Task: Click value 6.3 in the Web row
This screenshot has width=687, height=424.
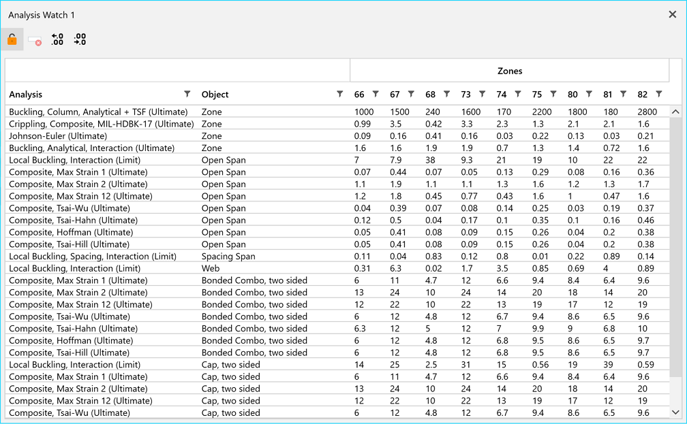Action: click(395, 268)
